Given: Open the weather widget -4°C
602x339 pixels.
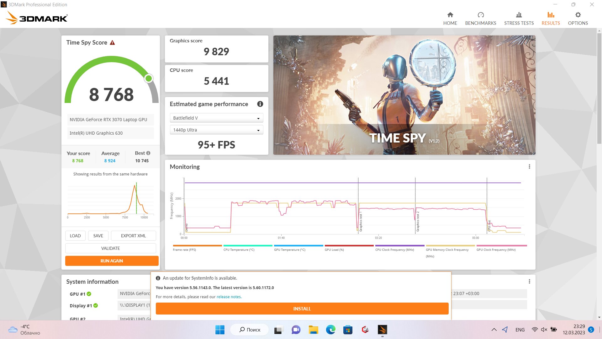Looking at the screenshot, I should [x=24, y=330].
